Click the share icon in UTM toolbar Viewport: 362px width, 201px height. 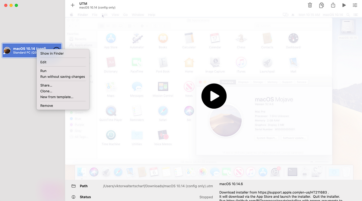click(x=333, y=5)
